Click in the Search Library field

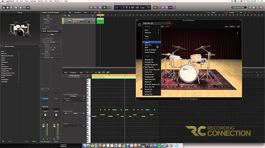[20, 46]
